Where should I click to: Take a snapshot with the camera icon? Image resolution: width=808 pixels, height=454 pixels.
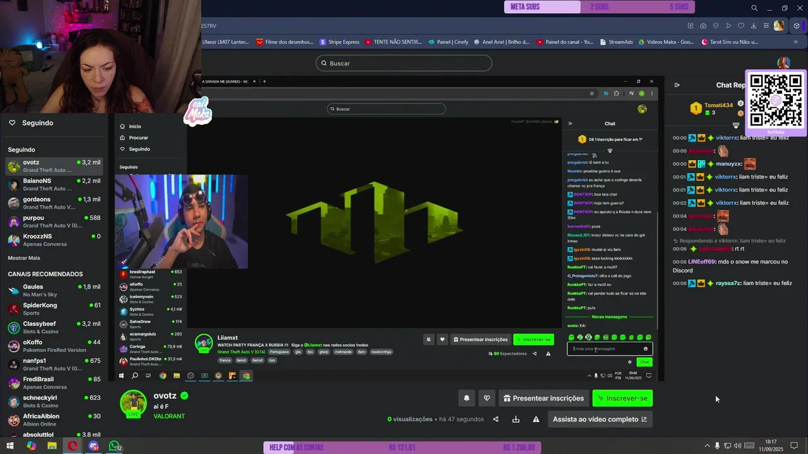click(x=703, y=26)
